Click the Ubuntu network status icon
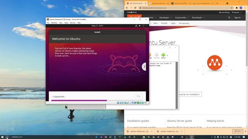 [x=136, y=26]
